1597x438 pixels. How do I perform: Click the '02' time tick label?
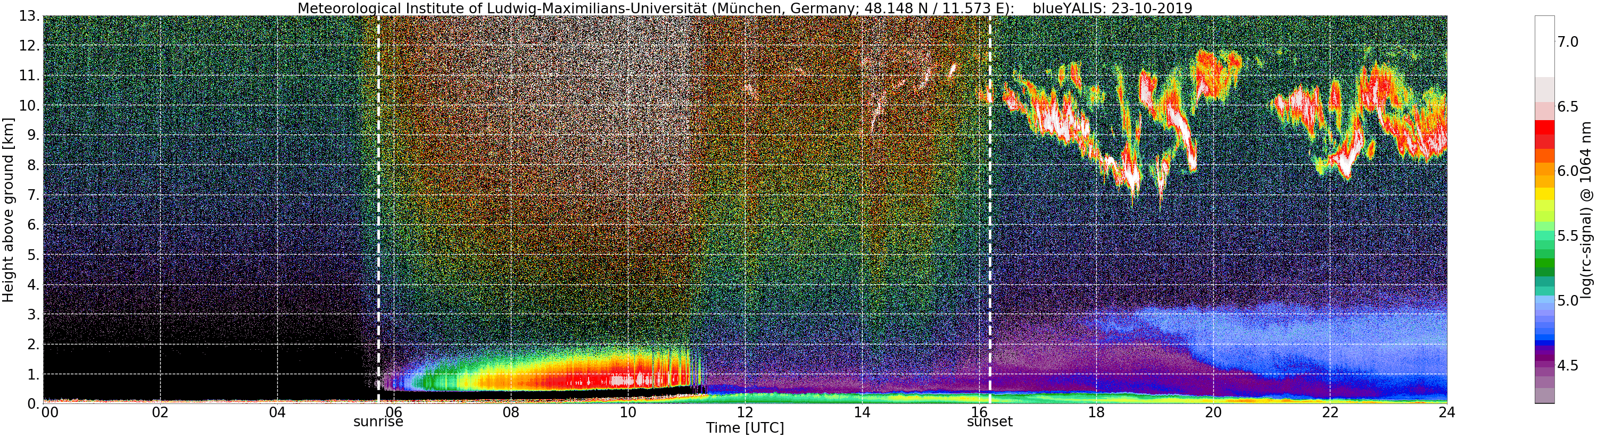(160, 412)
